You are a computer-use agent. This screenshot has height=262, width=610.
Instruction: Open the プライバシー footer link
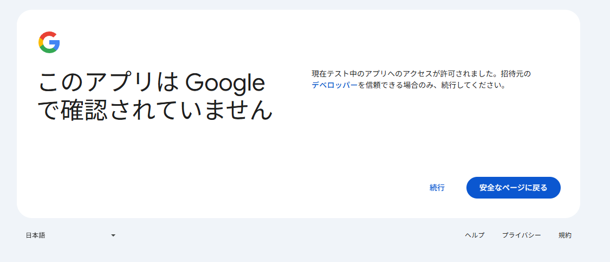[x=521, y=235]
